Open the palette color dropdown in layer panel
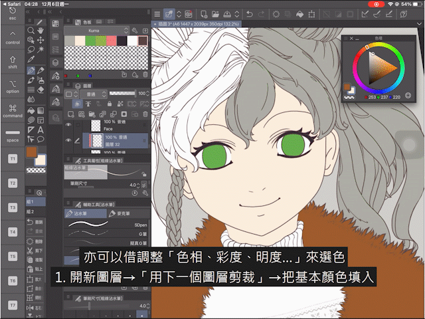Image resolution: width=425 pixels, height=319 pixels. coord(72,94)
